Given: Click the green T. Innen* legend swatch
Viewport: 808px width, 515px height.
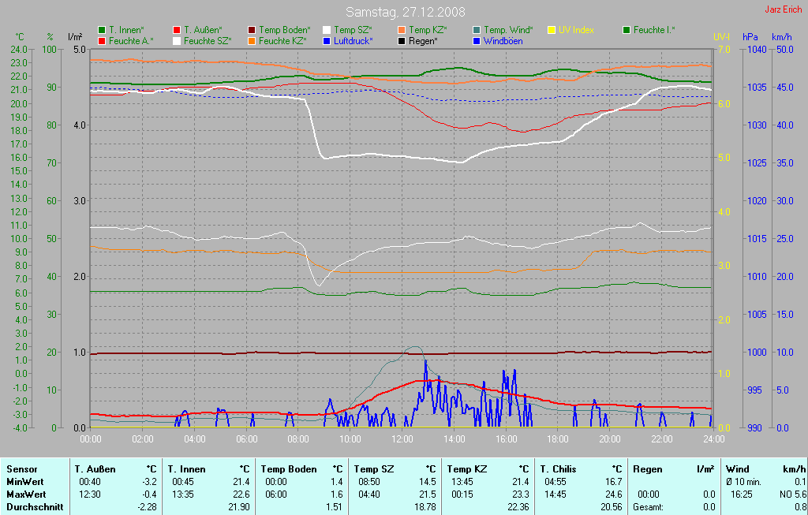Looking at the screenshot, I should (x=102, y=31).
